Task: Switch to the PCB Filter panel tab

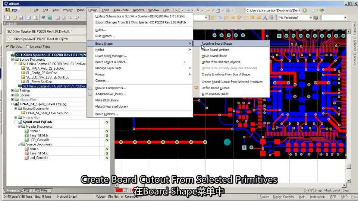Action: point(41,190)
